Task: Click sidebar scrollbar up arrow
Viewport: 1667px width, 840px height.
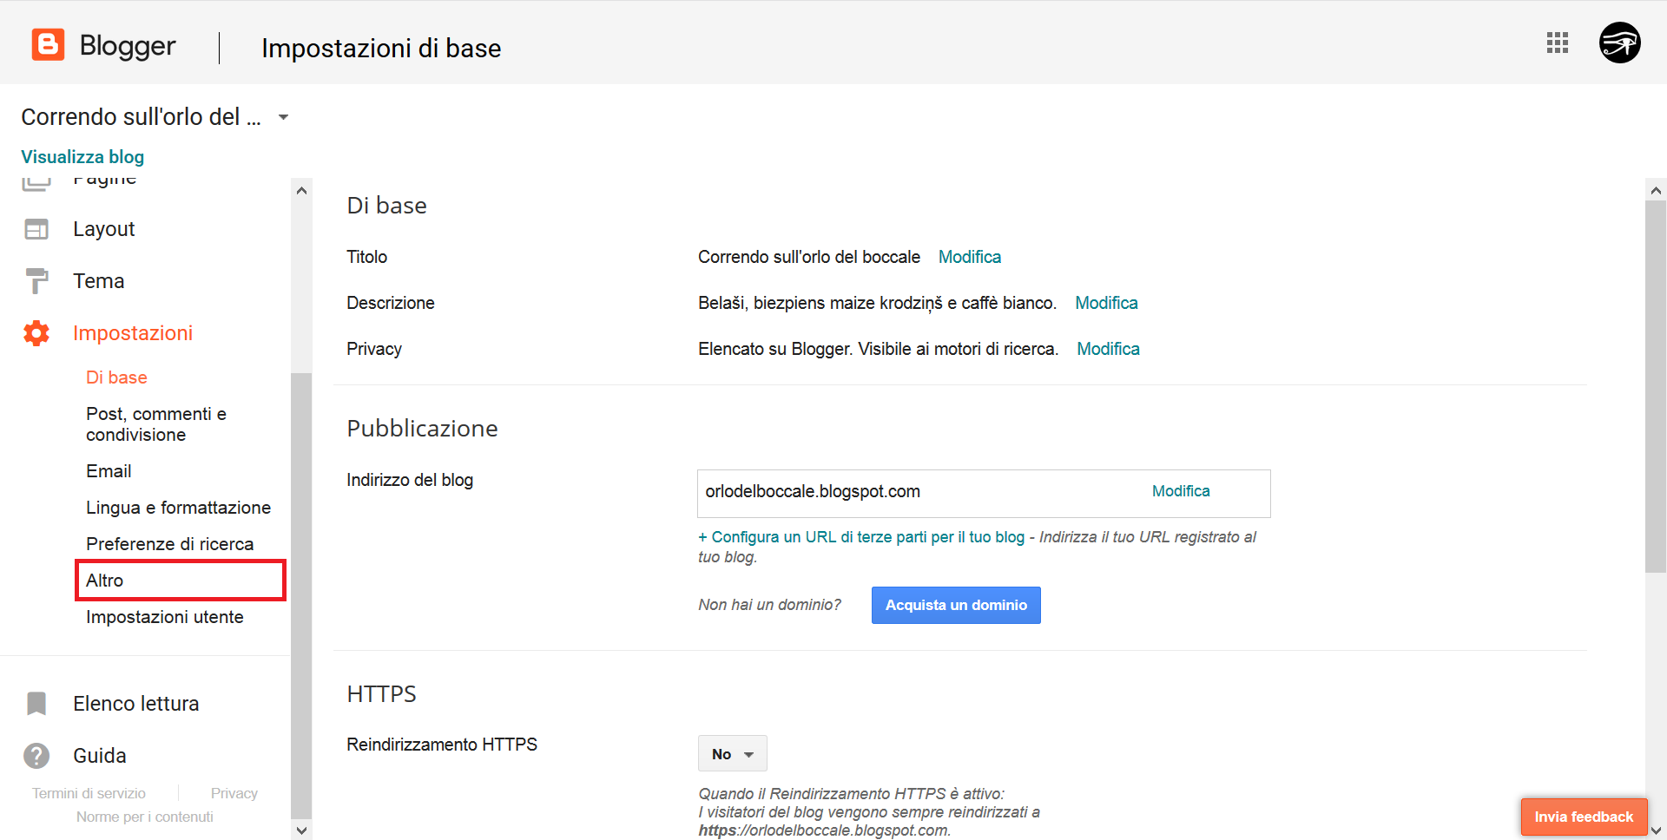Action: (x=301, y=190)
